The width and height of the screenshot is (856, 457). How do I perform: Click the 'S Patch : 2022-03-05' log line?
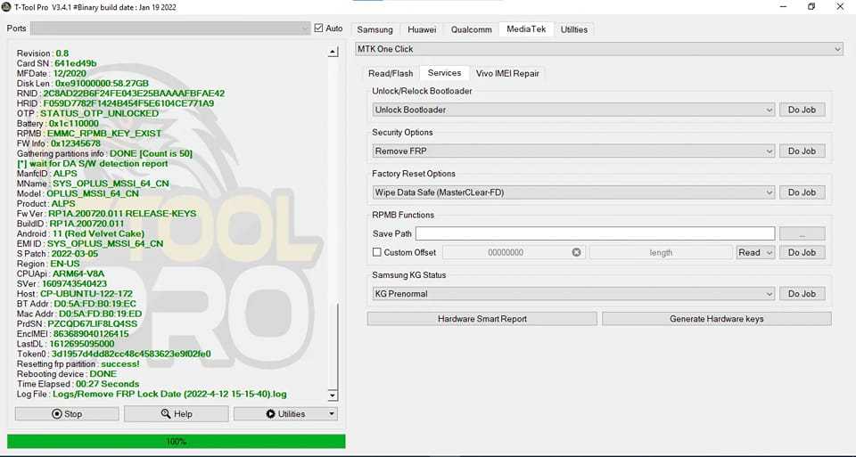[x=58, y=254]
